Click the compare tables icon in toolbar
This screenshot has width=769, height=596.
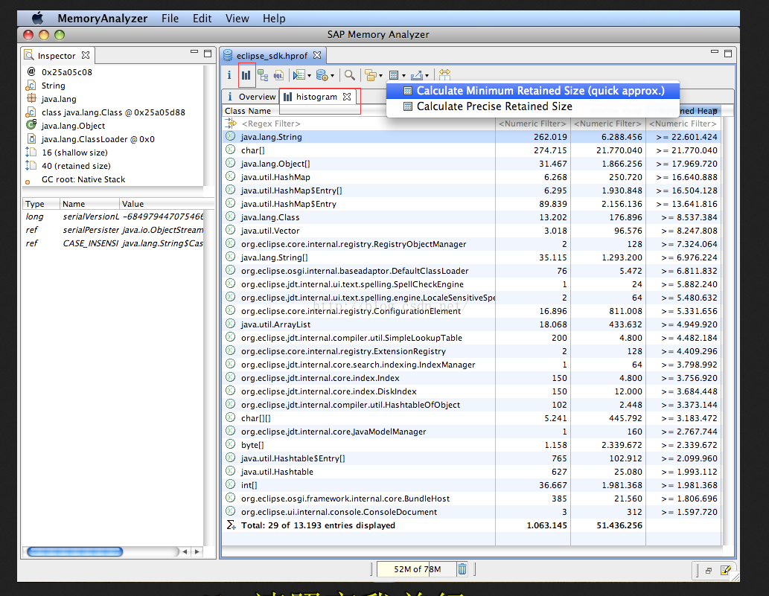(x=444, y=75)
